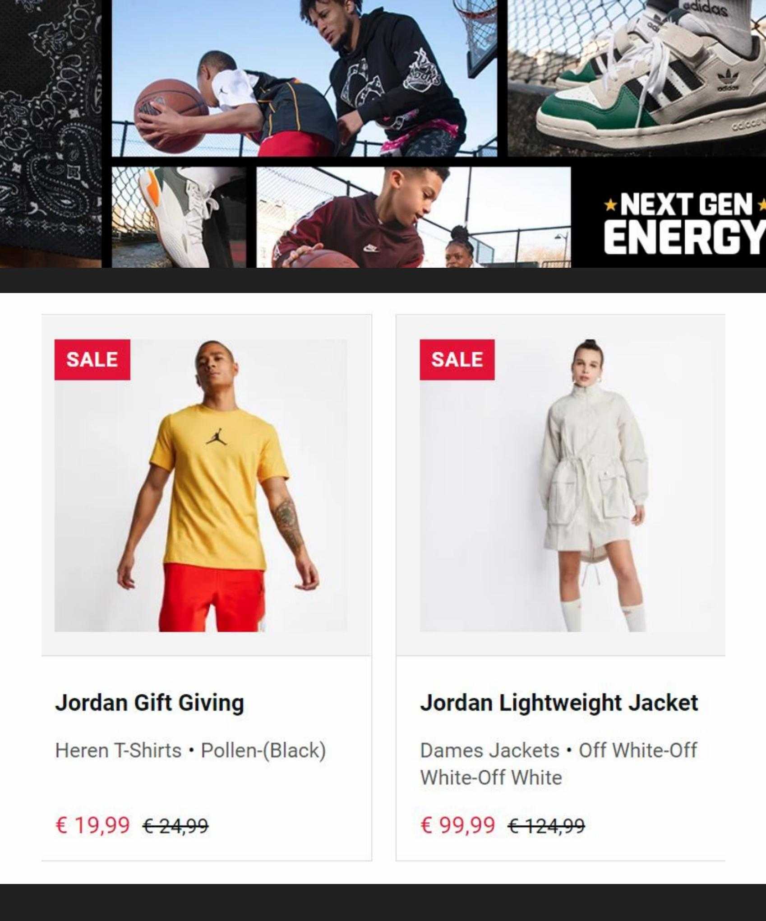Select the € 19,99 sale price
Screen dimensions: 766x921
tap(92, 825)
